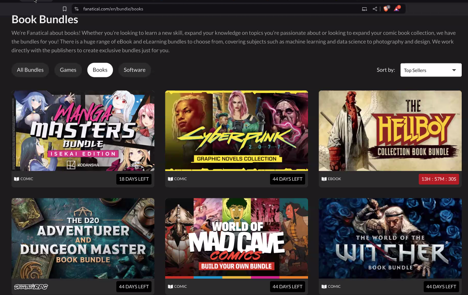Open World of Mad Cave Comics thumbnail
The height and width of the screenshot is (295, 468).
pyautogui.click(x=236, y=238)
